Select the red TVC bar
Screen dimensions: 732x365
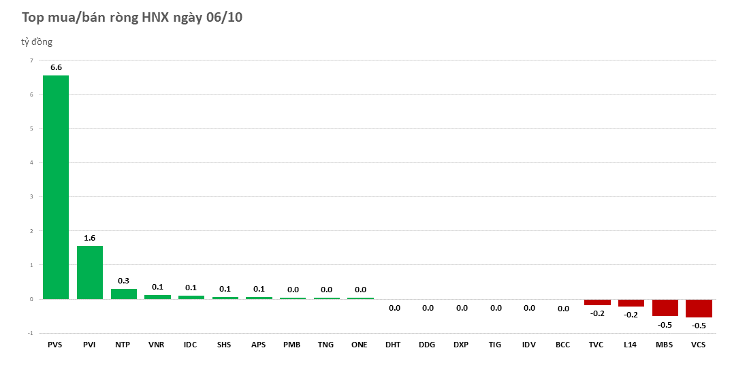pos(597,302)
